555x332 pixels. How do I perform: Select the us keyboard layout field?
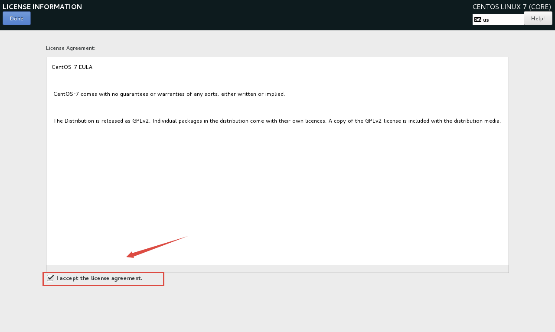[498, 20]
